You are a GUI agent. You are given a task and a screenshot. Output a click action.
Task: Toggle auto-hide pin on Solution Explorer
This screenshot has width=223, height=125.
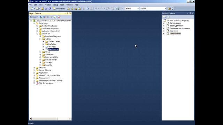(x=190, y=13)
